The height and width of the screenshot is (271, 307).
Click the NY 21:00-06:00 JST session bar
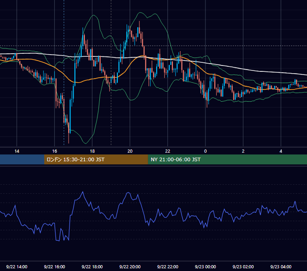[x=227, y=159]
